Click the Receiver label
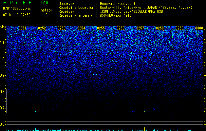The image size is (206, 131). [66, 11]
